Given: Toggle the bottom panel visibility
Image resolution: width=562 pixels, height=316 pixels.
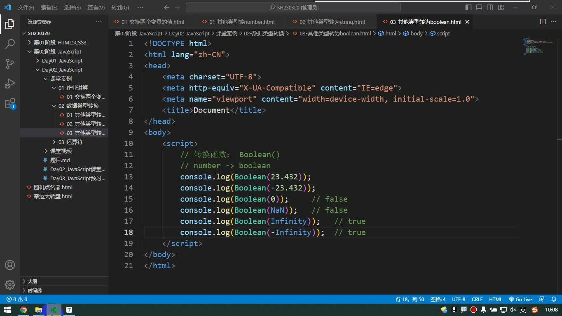Looking at the screenshot, I should 479,7.
